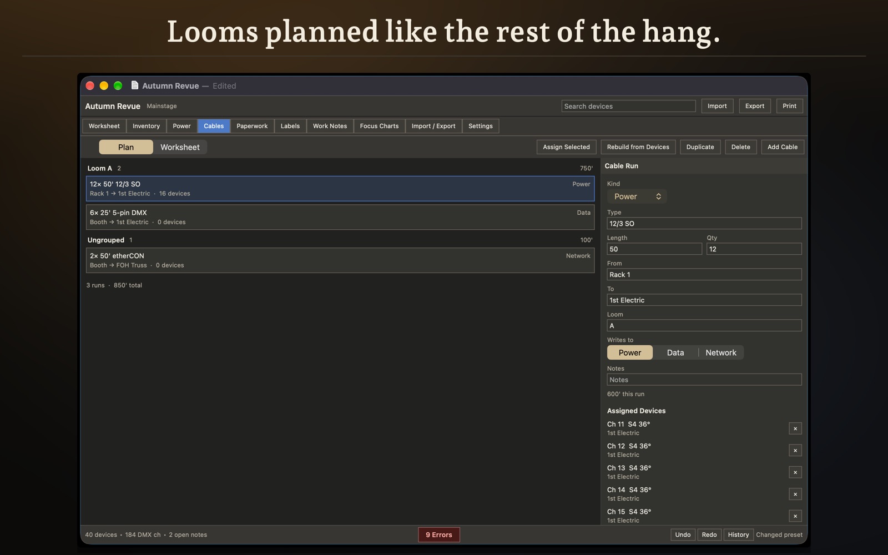Image resolution: width=888 pixels, height=555 pixels.
Task: Open the Settings tab
Action: [x=481, y=126]
